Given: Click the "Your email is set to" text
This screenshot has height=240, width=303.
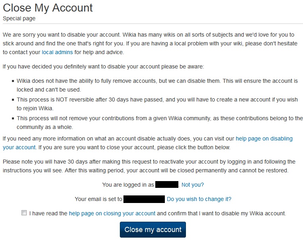Looking at the screenshot, I should (x=98, y=199).
